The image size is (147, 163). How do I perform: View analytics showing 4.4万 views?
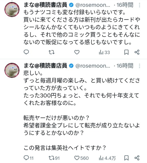click(x=107, y=158)
